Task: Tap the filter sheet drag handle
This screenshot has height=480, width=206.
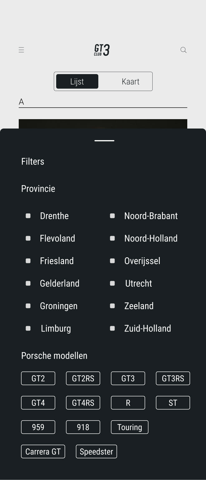Action: [104, 141]
